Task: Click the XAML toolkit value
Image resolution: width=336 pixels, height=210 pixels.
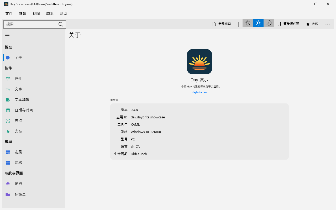Action: tap(135, 124)
